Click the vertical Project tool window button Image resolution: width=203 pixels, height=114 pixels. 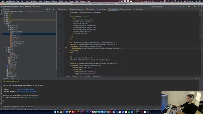[1, 12]
